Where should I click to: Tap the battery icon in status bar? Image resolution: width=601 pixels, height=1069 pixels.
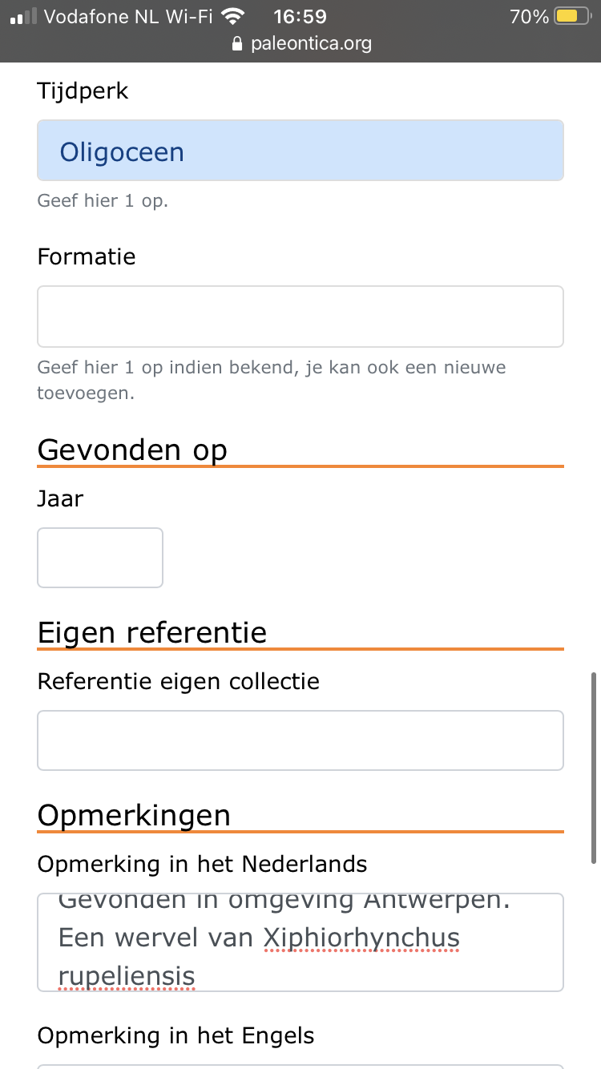pos(572,16)
